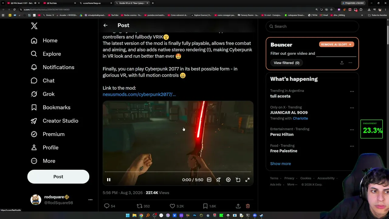Viewport: 389px width, 219px height.
Task: Open Chrome's three-dot menu
Action: point(385,9)
